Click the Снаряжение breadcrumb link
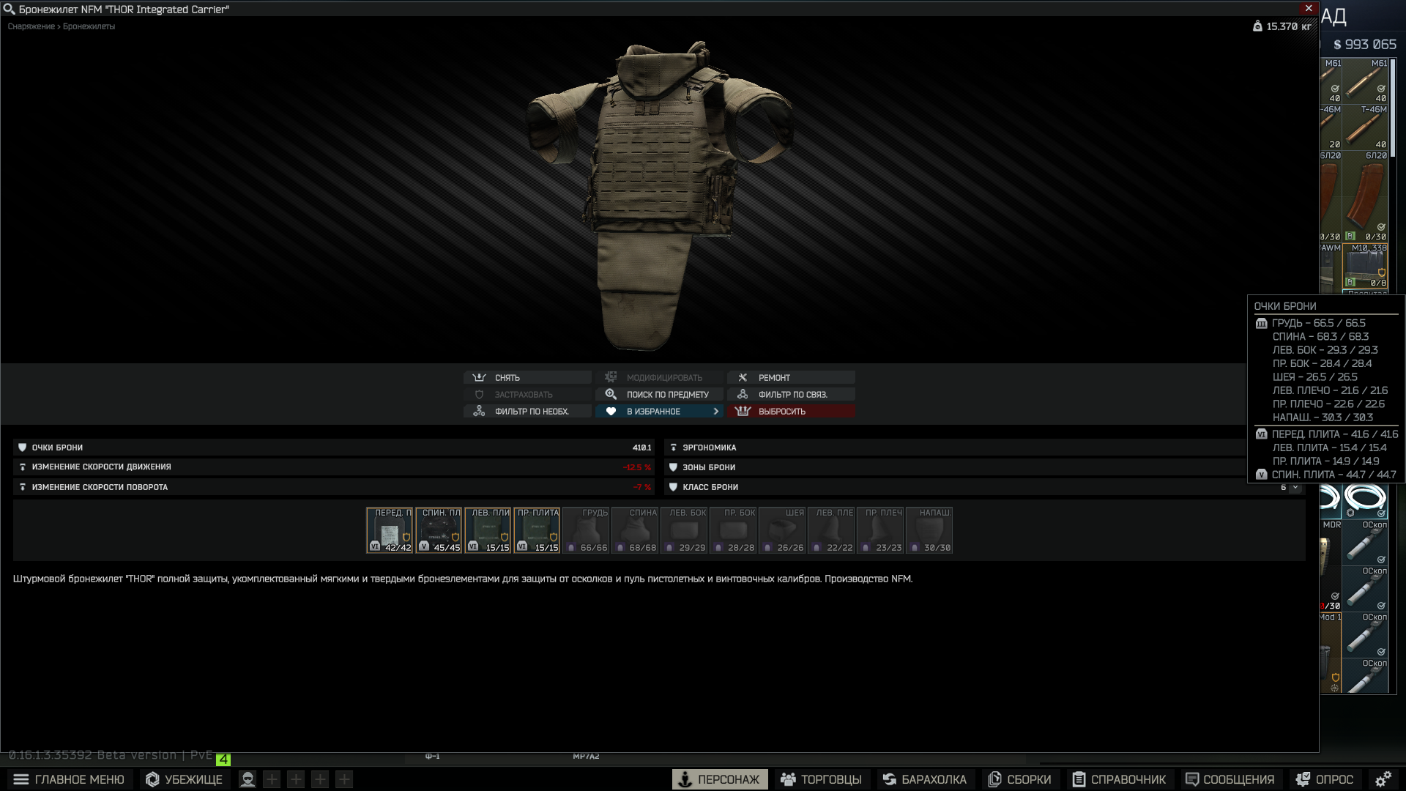The height and width of the screenshot is (791, 1406). (31, 26)
